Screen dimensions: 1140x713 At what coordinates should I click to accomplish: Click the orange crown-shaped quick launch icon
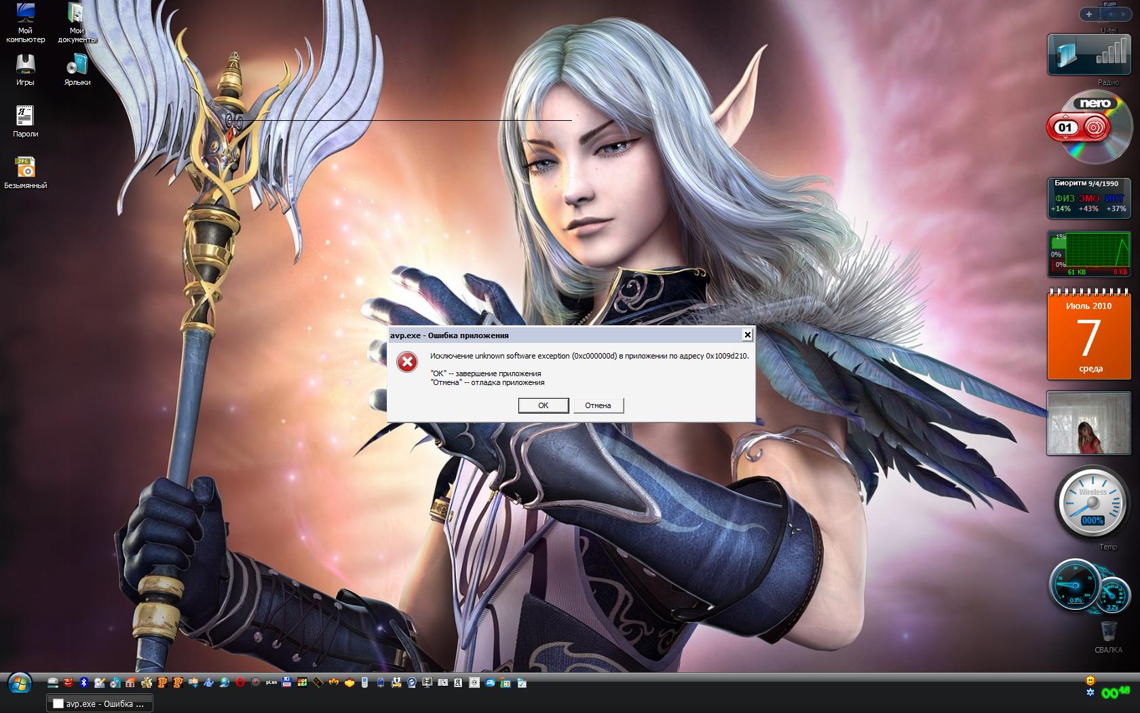click(334, 682)
